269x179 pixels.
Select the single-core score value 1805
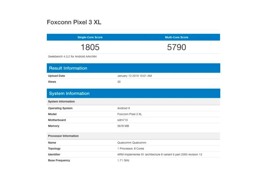[x=90, y=47]
